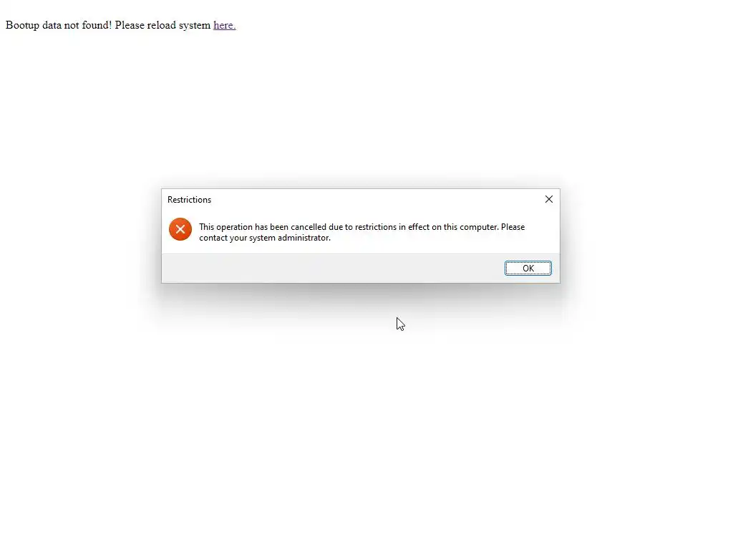The width and height of the screenshot is (733, 550).
Task: Click the red error X icon
Action: click(x=180, y=229)
